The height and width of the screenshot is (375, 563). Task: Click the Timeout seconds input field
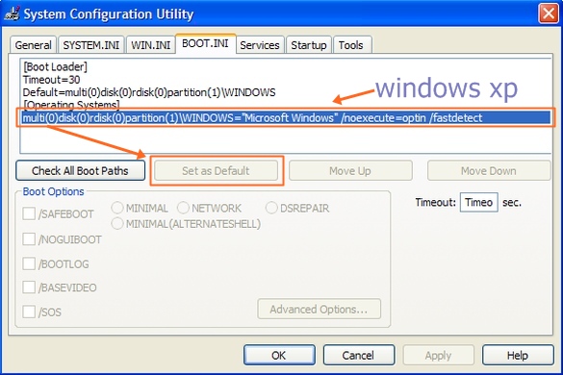[x=478, y=202]
